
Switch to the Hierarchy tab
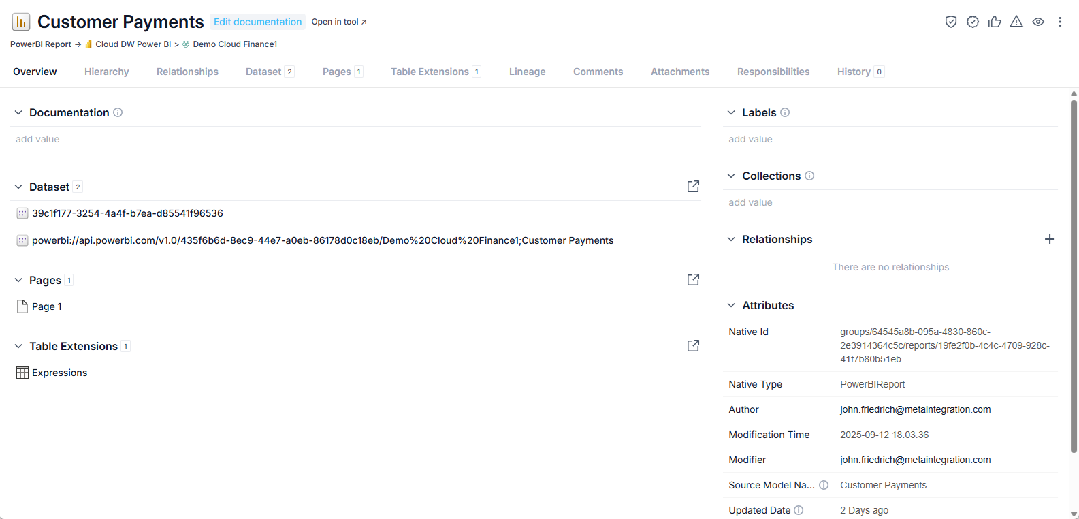click(x=107, y=72)
